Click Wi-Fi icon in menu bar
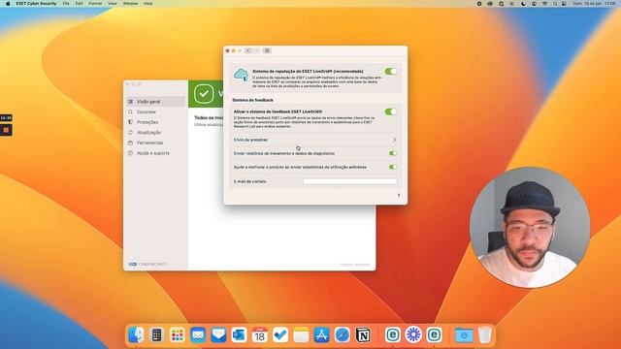The image size is (621, 349). (544, 4)
